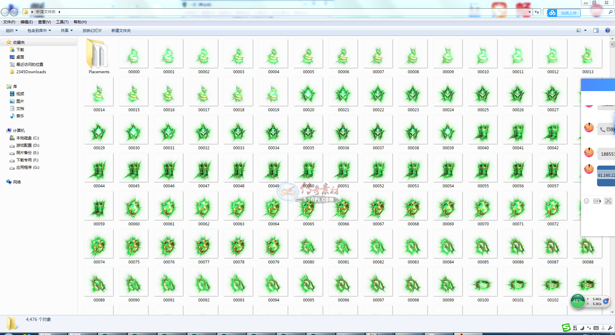Click the vertical scrollbar down arrow

click(x=612, y=312)
